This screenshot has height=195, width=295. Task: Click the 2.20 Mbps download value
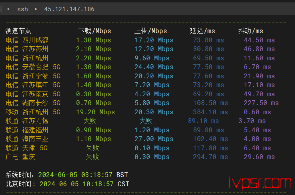pyautogui.click(x=94, y=58)
